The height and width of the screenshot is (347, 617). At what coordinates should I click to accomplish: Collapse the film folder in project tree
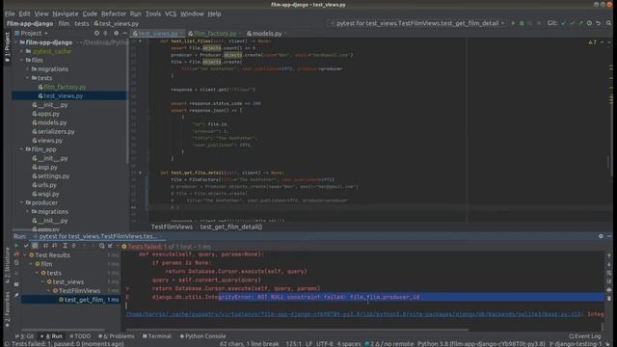[22, 60]
